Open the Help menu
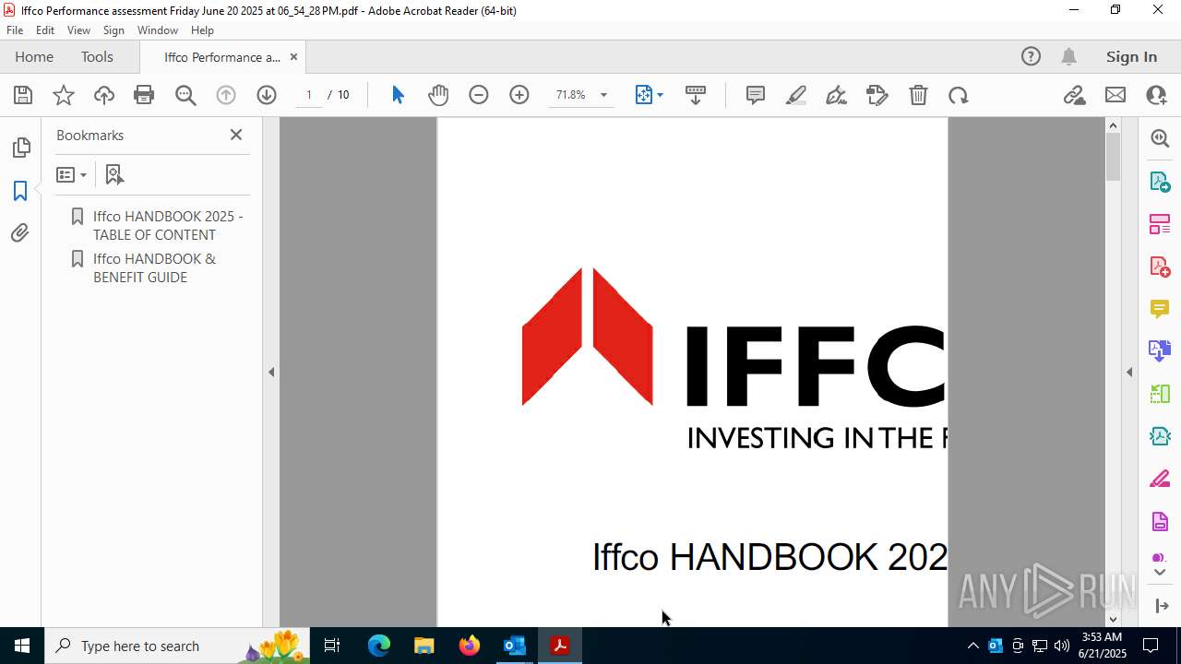Viewport: 1181px width, 664px height. [202, 30]
